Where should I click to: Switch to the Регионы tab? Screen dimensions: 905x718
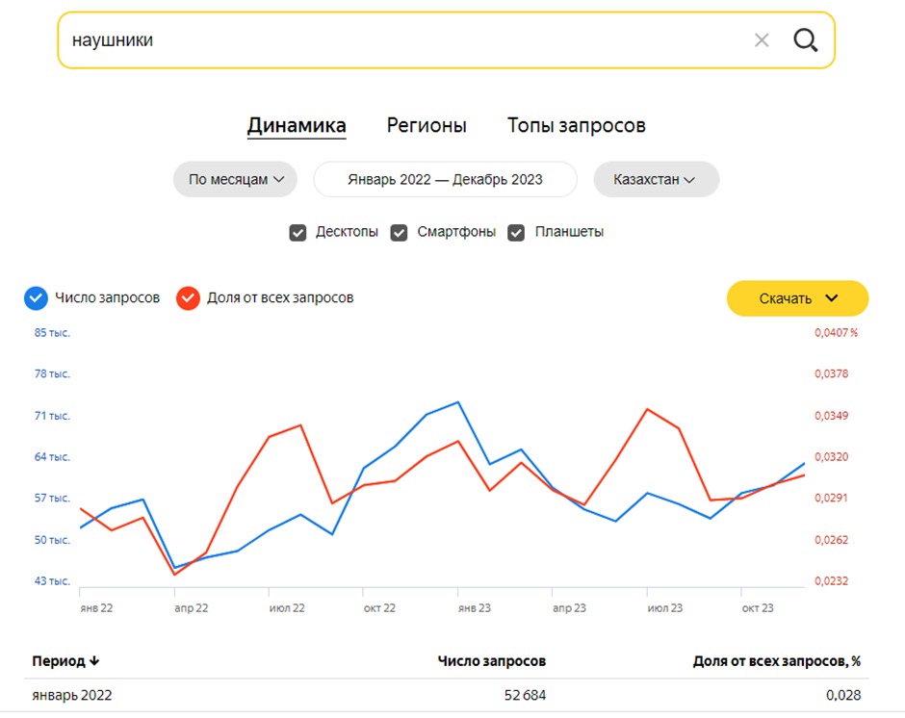tap(427, 125)
